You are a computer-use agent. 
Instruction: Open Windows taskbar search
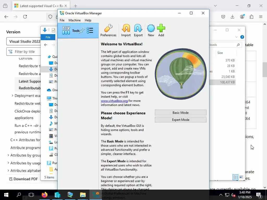coord(19,195)
